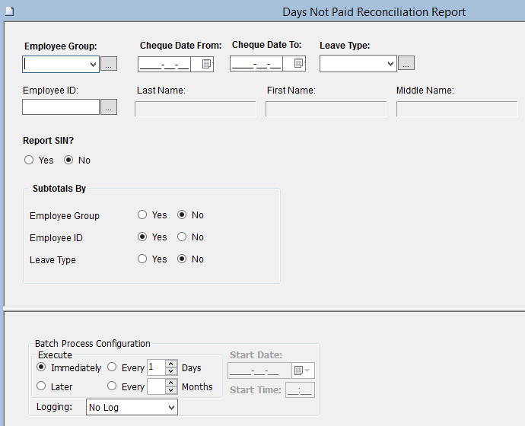Screen dimensions: 525x426
Task: Select Yes for Employee Group subtotal
Action: click(x=142, y=215)
